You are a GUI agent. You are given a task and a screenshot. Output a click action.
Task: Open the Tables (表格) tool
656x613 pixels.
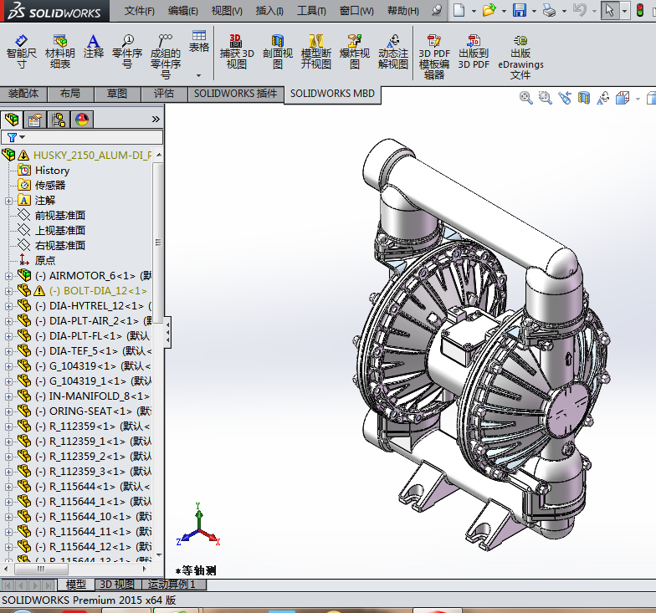pyautogui.click(x=199, y=42)
